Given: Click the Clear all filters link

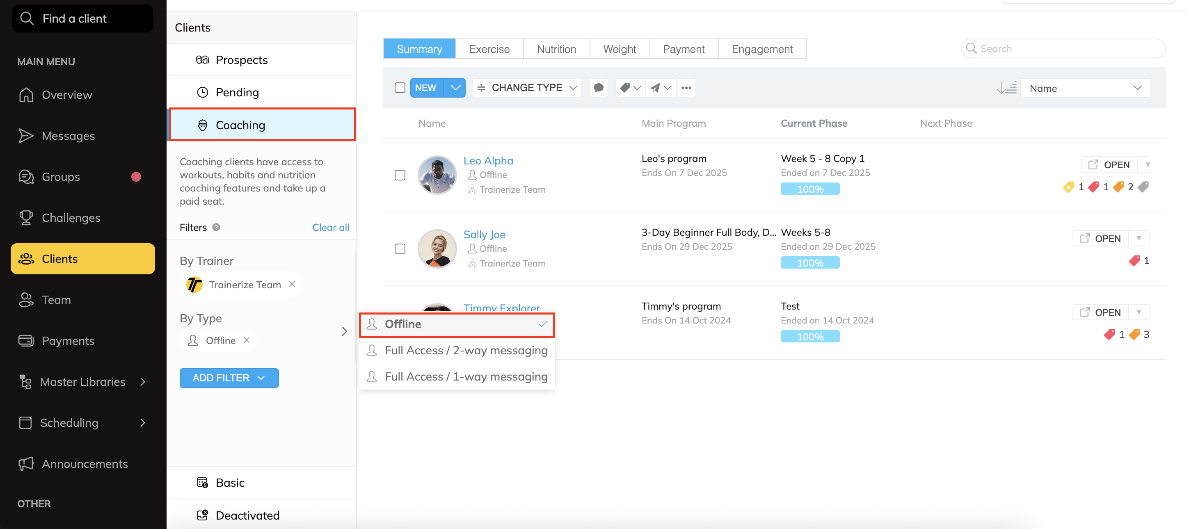Looking at the screenshot, I should 331,227.
